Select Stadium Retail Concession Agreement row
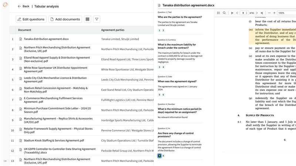The image size is (296, 166). coord(56,90)
